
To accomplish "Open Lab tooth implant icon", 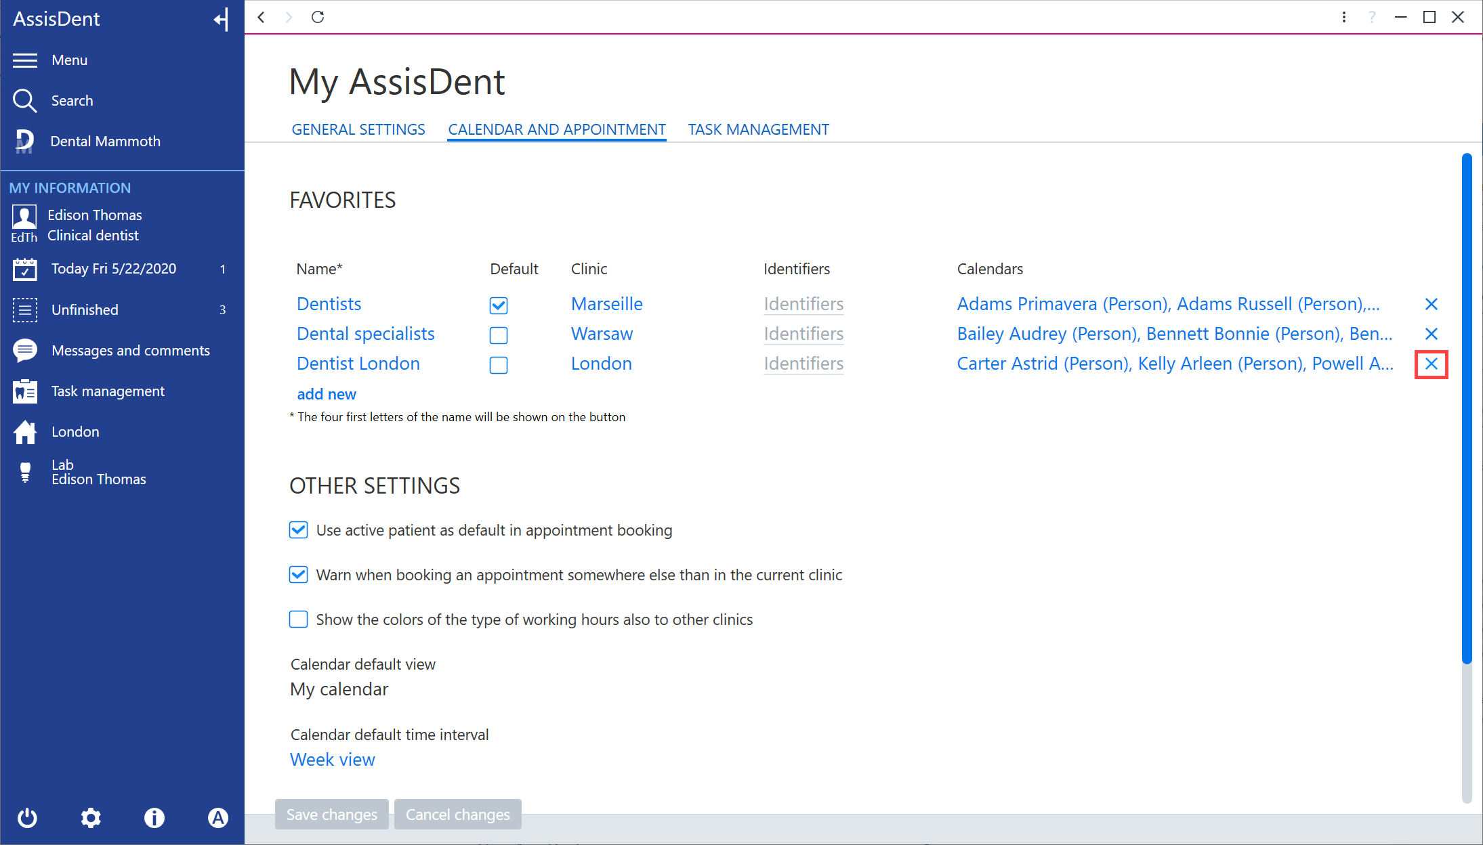I will point(25,472).
